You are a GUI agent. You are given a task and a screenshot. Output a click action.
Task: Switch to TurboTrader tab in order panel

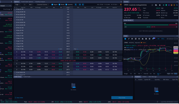click(27, 77)
